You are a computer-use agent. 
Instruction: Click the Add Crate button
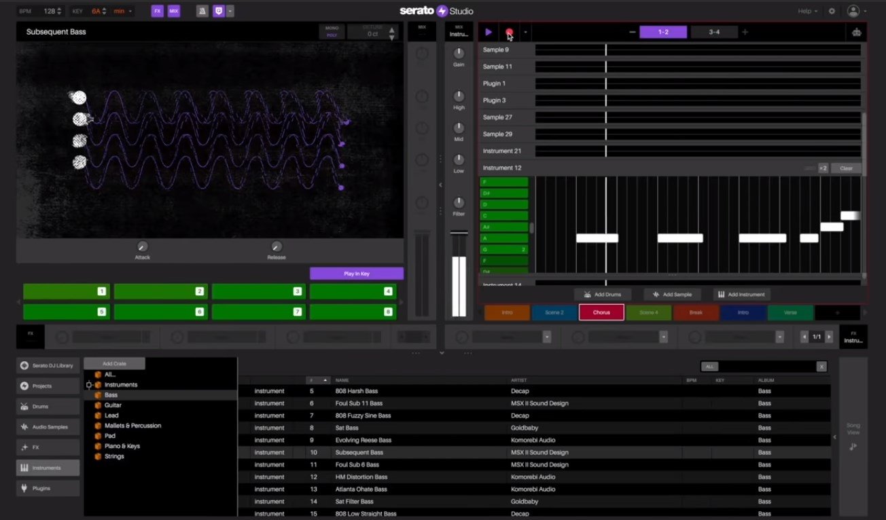pos(114,363)
